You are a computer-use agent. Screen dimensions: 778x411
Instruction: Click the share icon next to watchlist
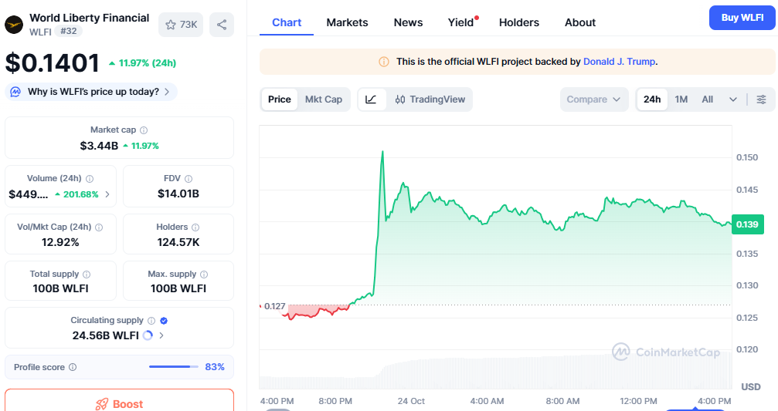(x=222, y=25)
